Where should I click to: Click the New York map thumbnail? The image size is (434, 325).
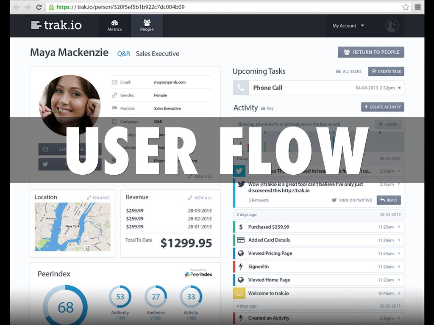[x=72, y=227]
